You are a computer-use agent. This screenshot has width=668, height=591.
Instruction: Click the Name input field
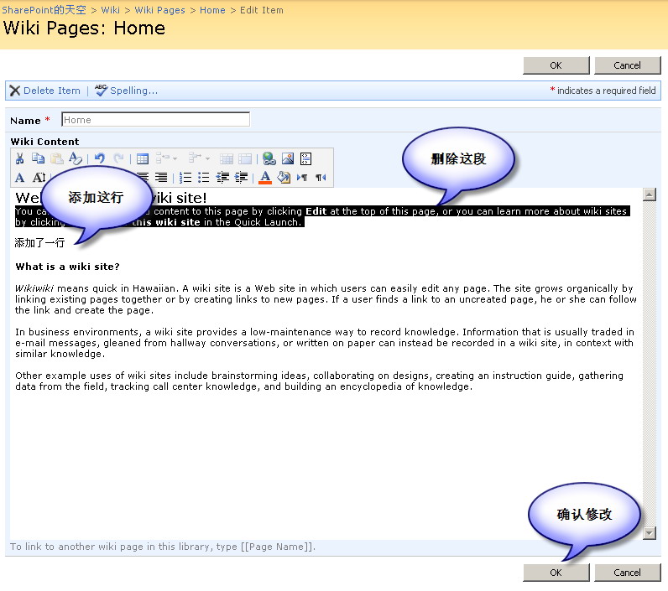[x=155, y=120]
